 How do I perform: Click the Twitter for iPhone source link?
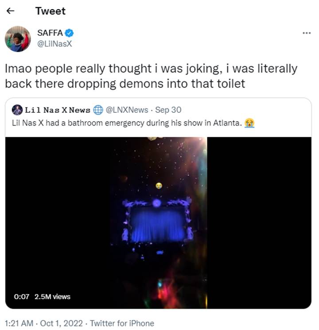tap(122, 323)
